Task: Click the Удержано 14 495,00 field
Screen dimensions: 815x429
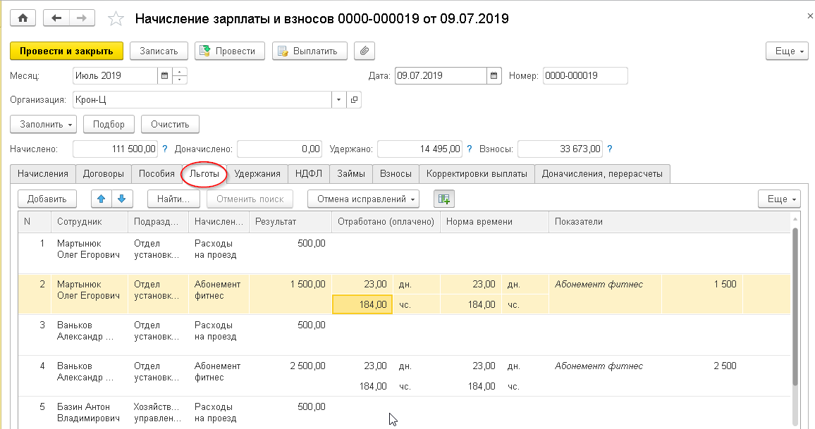Action: pyautogui.click(x=420, y=149)
